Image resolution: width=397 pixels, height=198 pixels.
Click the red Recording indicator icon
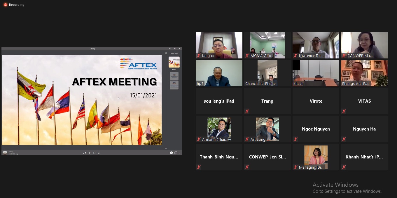pos(5,5)
